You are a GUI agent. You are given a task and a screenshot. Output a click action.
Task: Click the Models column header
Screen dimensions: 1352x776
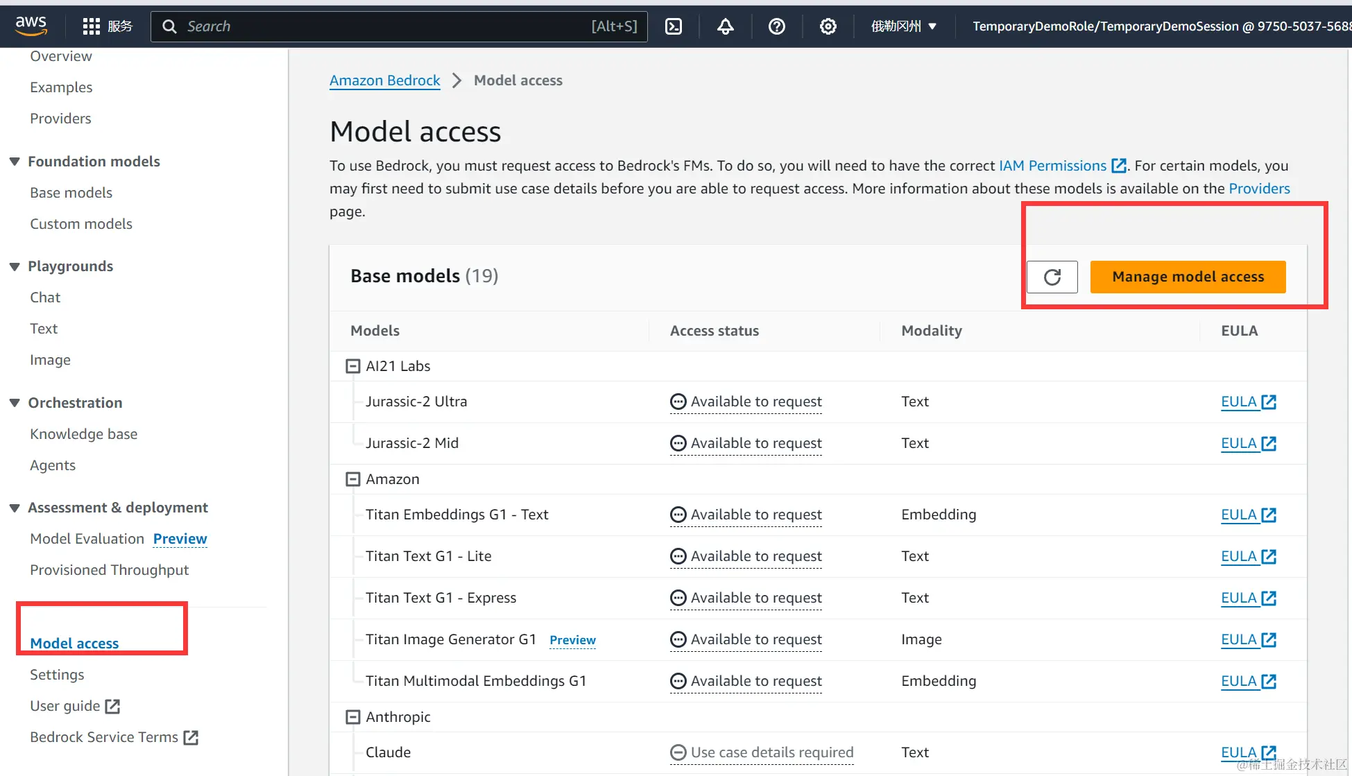coord(375,331)
